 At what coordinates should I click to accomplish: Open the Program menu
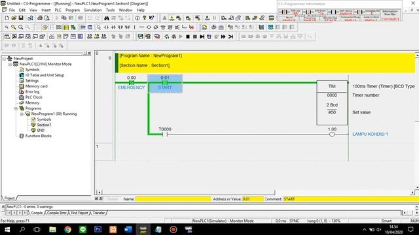tap(73, 10)
